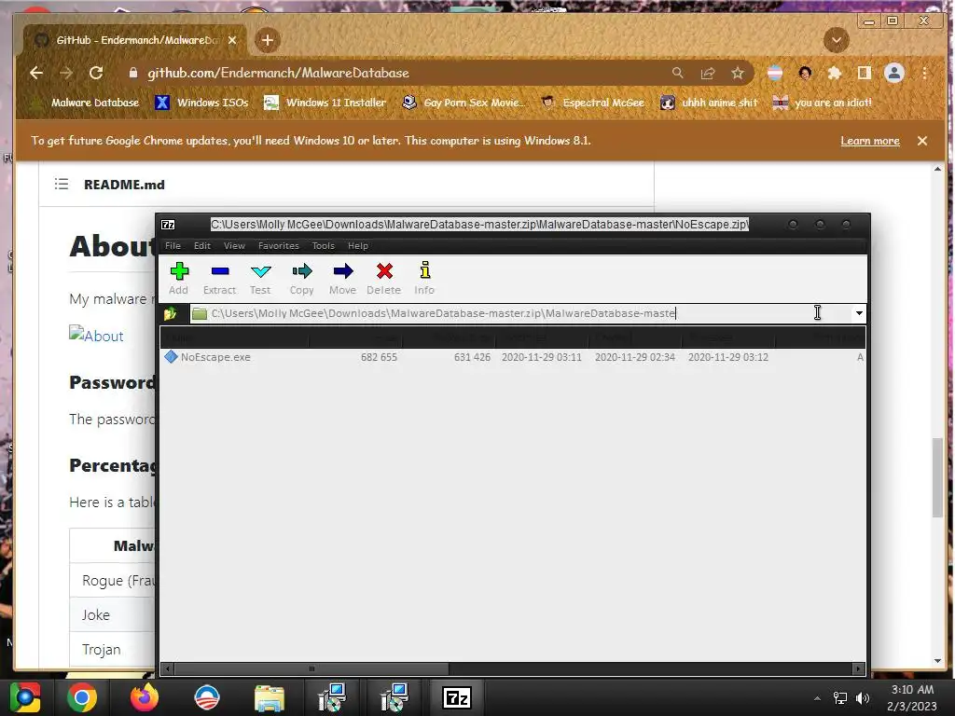Click the Move arrow icon in 7-Zip
This screenshot has height=716, width=955.
(343, 271)
